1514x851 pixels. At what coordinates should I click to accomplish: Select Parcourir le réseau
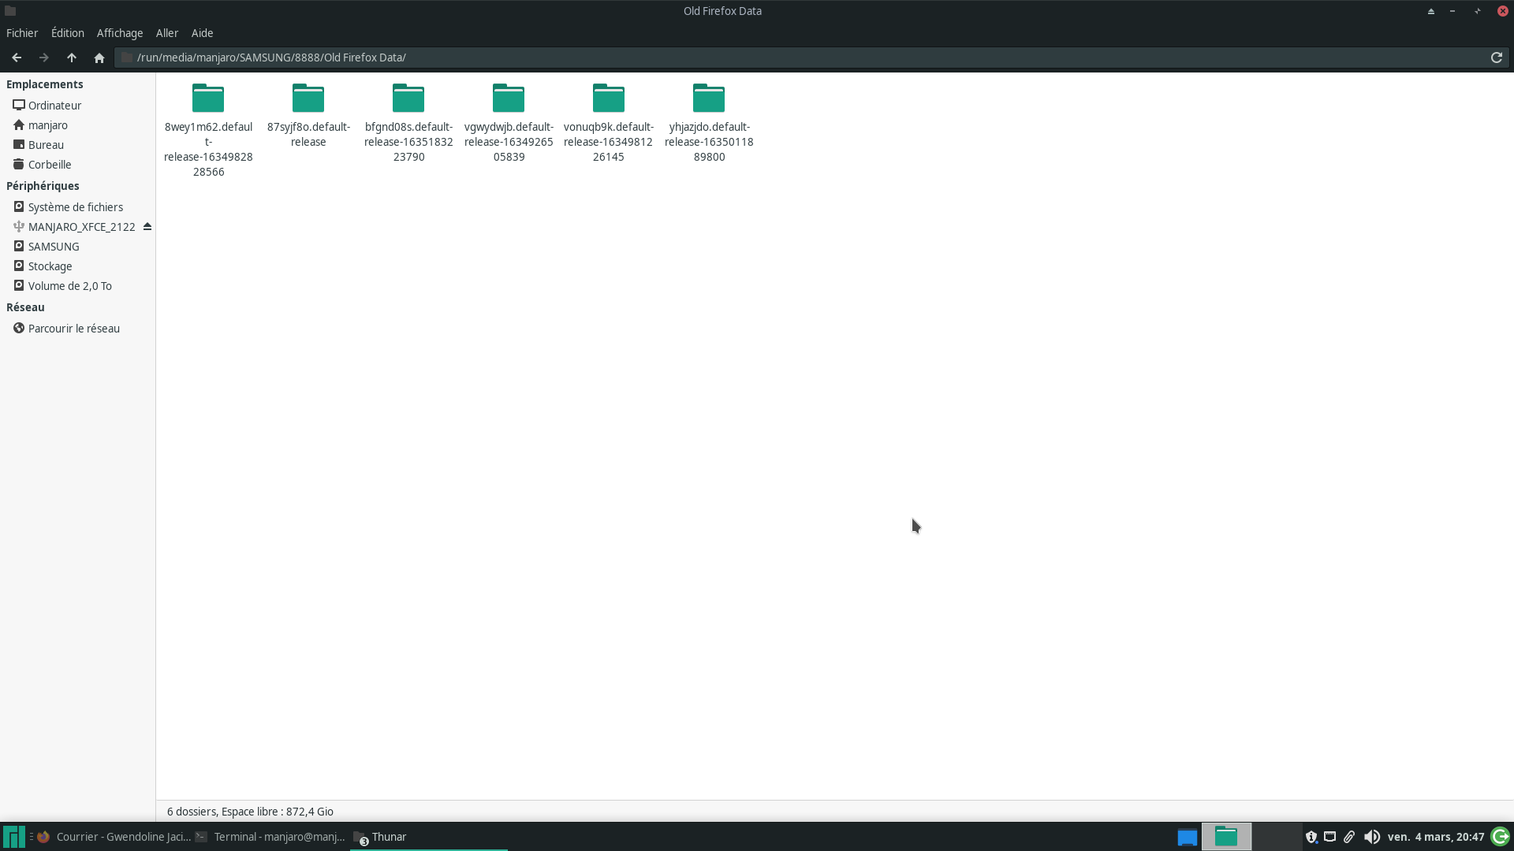pos(74,329)
